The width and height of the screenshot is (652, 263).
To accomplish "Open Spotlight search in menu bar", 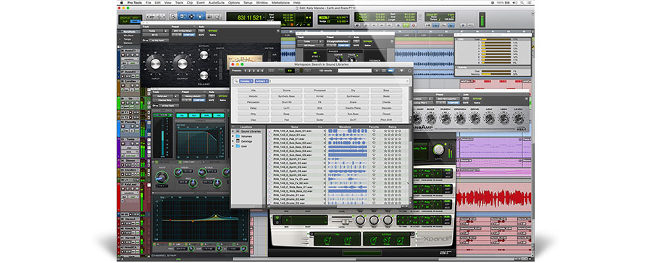I will tap(522, 2).
